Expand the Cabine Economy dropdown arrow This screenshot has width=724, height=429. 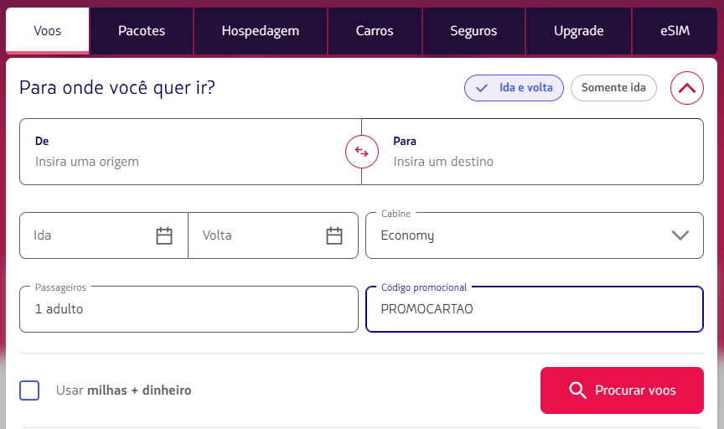pyautogui.click(x=680, y=235)
